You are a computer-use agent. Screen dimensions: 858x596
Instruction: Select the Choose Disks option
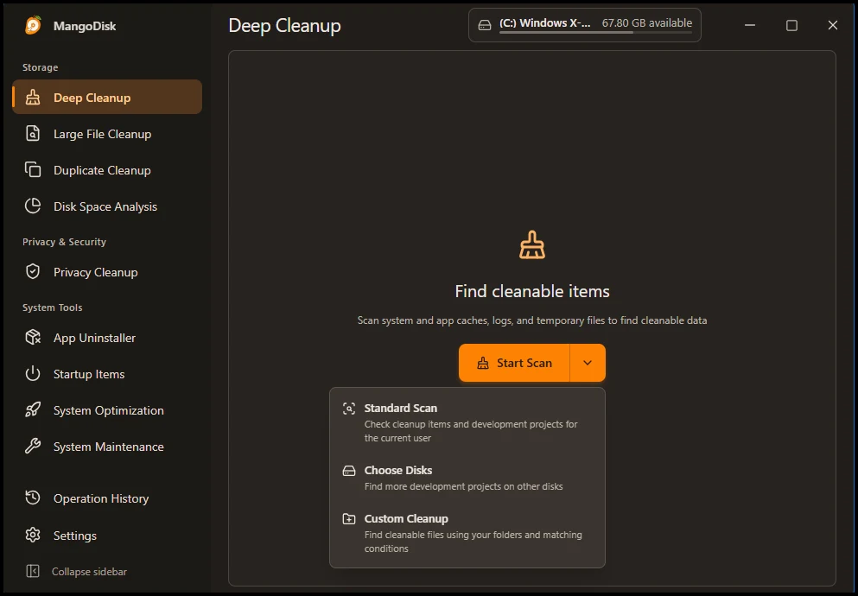(x=467, y=478)
